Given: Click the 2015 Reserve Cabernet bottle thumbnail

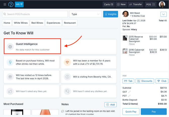Looking at the screenshot, I should 125,38.
